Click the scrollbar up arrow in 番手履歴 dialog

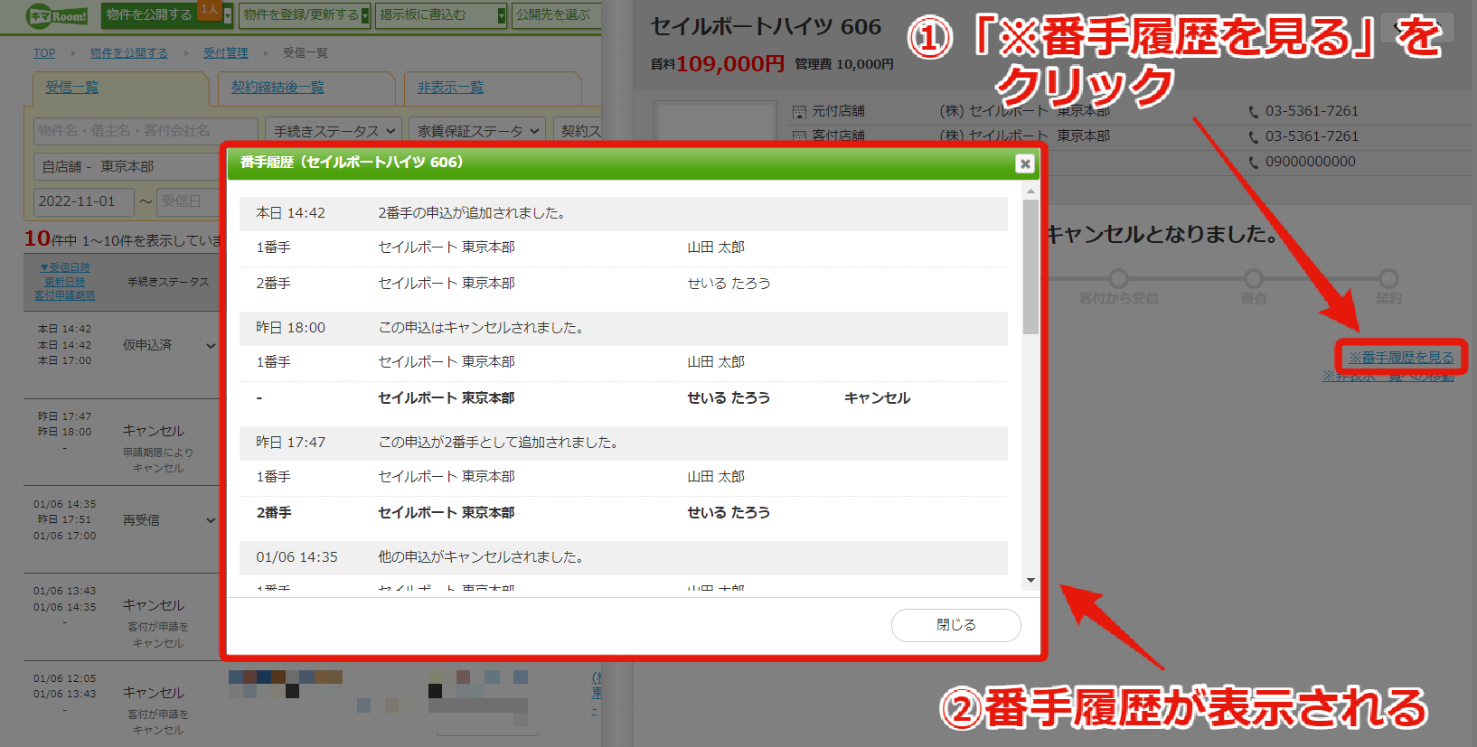coord(1030,191)
